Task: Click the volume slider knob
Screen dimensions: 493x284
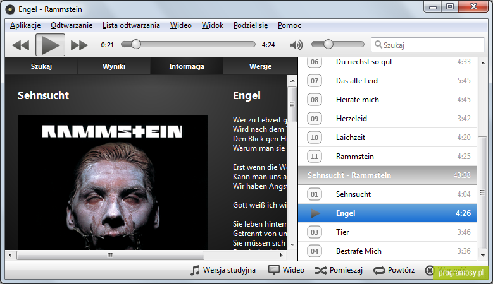Action: click(x=328, y=44)
